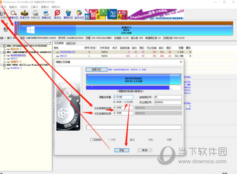Click the 选择分区 button in dialog
This screenshot has width=237, height=174.
[x=97, y=70]
